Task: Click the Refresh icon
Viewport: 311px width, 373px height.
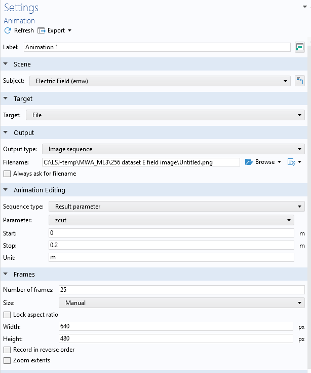Action: 8,30
